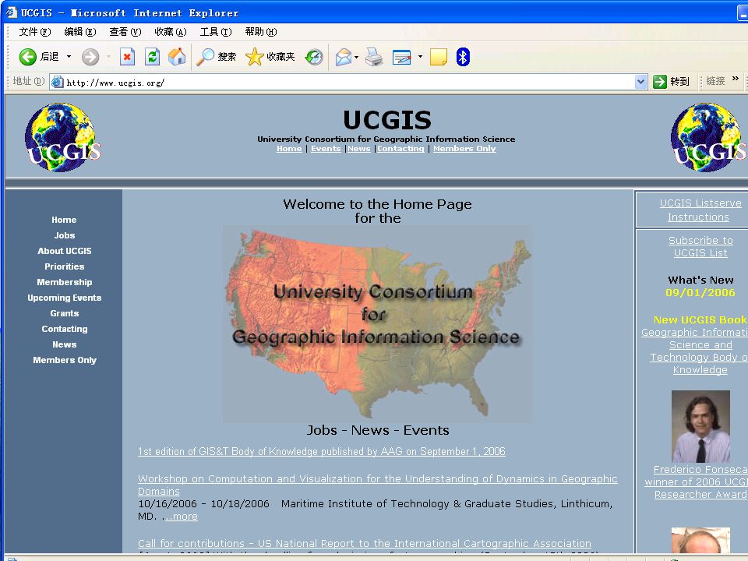Open Priorities in the left sidebar
Screen dimensions: 748x561
coord(65,266)
